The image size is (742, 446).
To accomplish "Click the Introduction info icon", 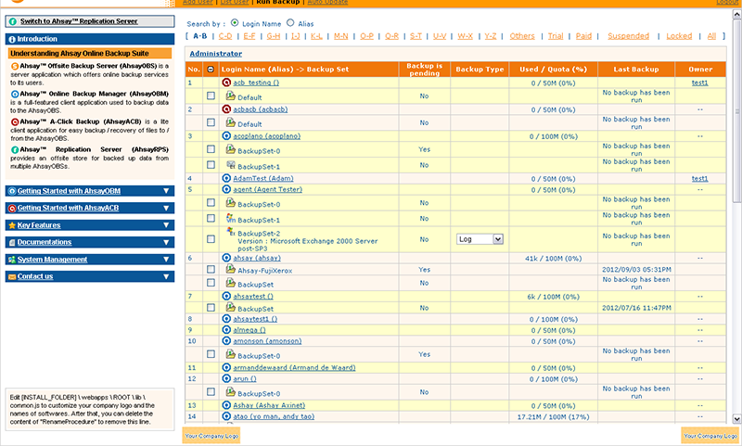I will click(12, 39).
